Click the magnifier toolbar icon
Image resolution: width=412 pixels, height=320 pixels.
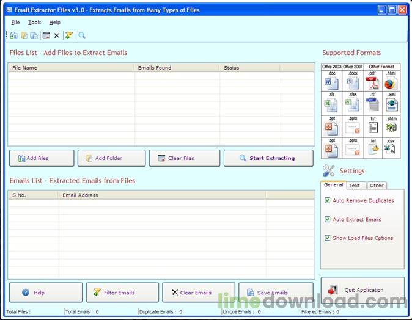(x=82, y=35)
